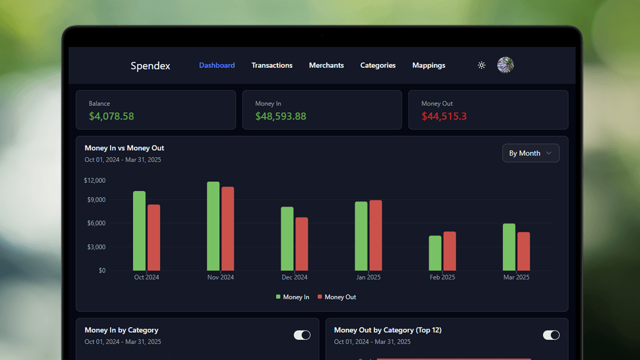The width and height of the screenshot is (640, 360).
Task: Open the Transactions page
Action: [272, 65]
